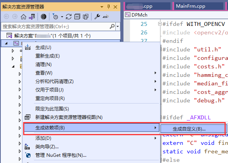The image size is (228, 163).
Task: Open the DPMch scope dropdown in editor
Action: click(x=176, y=15)
